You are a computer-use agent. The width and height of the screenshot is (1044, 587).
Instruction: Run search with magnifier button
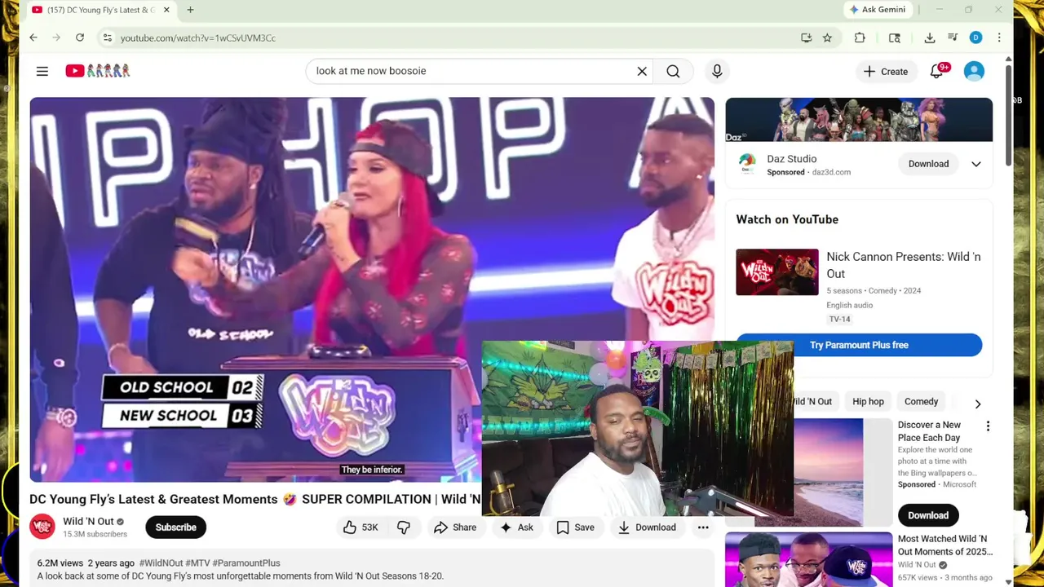pyautogui.click(x=673, y=71)
